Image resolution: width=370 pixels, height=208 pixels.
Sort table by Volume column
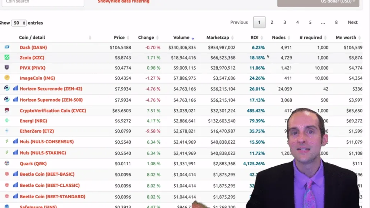[x=181, y=37]
